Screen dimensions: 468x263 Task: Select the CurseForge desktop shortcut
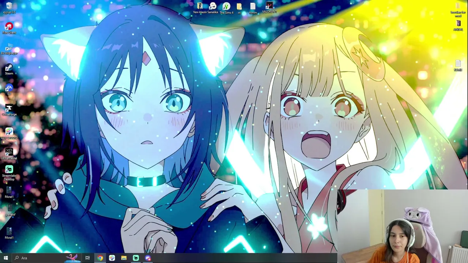point(9,110)
